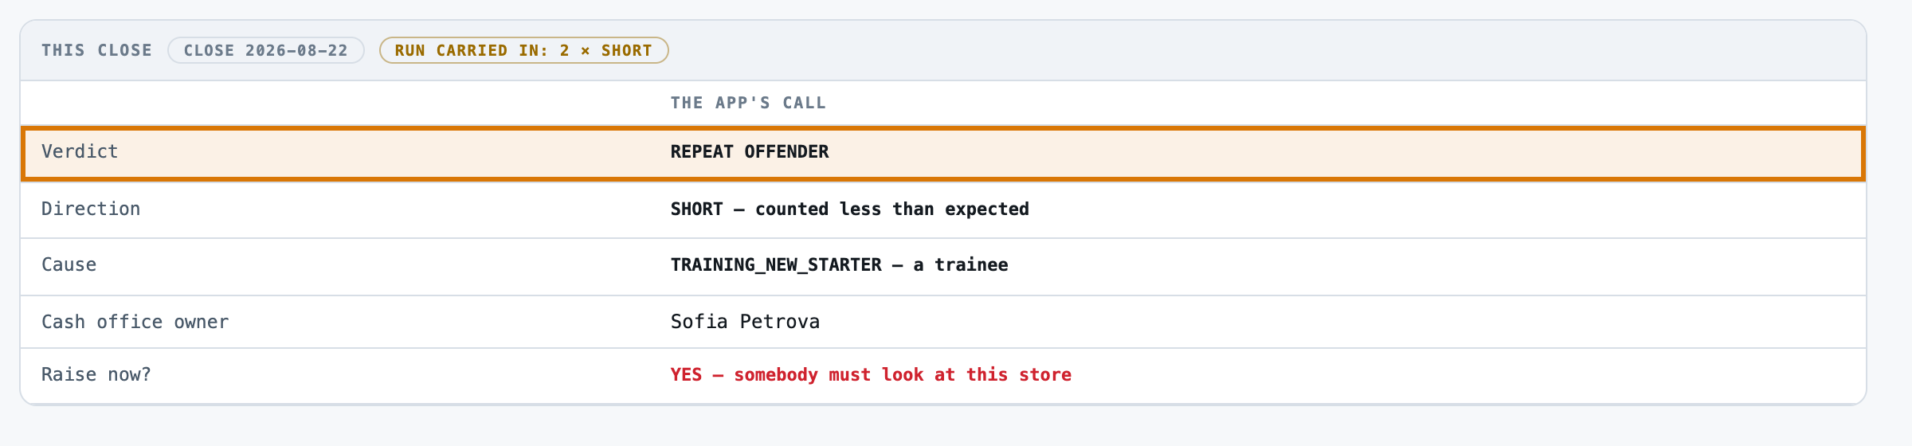Click the word 'store' in the red text
This screenshot has height=446, width=1912.
tap(1045, 374)
